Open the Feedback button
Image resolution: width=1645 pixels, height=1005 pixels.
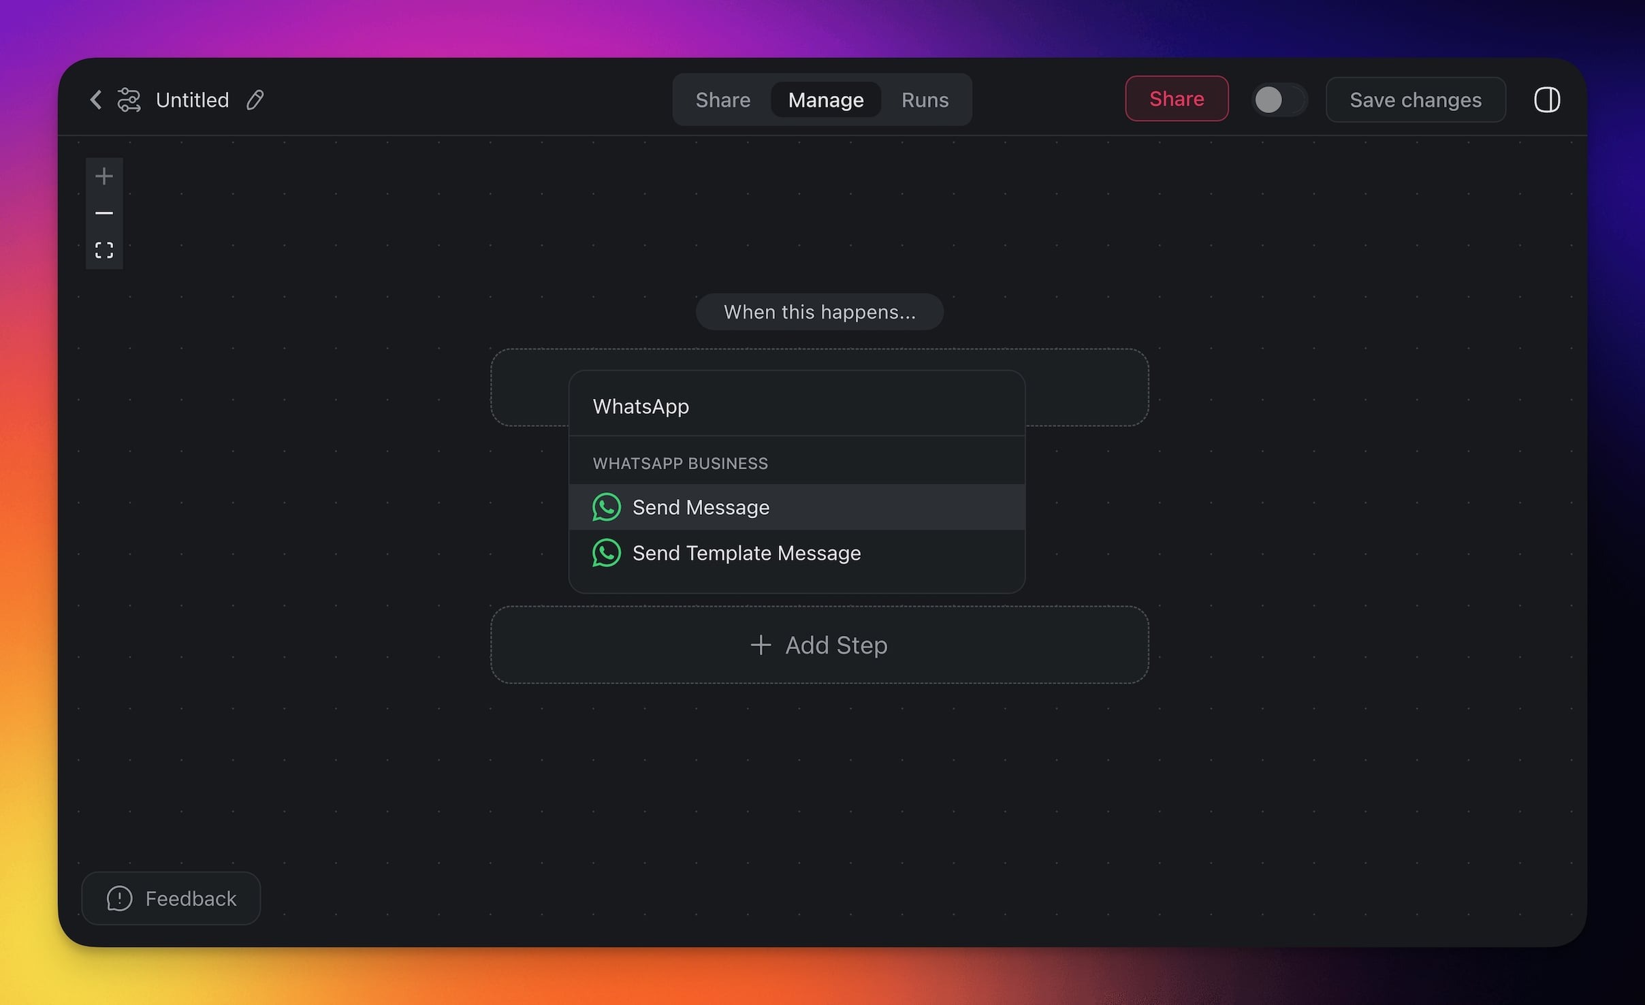click(171, 898)
